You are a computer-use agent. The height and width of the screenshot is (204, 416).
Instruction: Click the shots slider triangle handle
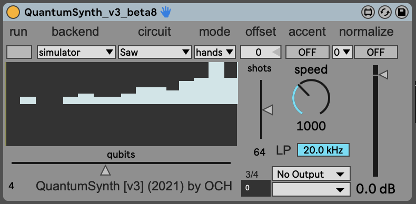[x=268, y=109]
